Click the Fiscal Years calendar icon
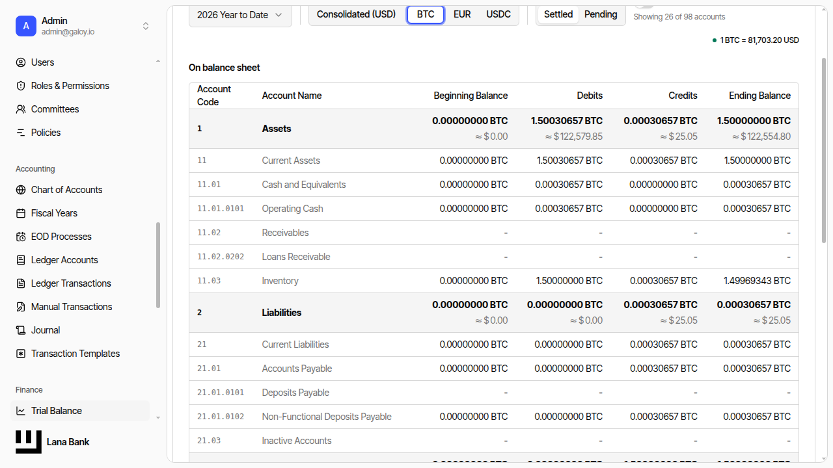This screenshot has height=468, width=833. click(x=21, y=213)
